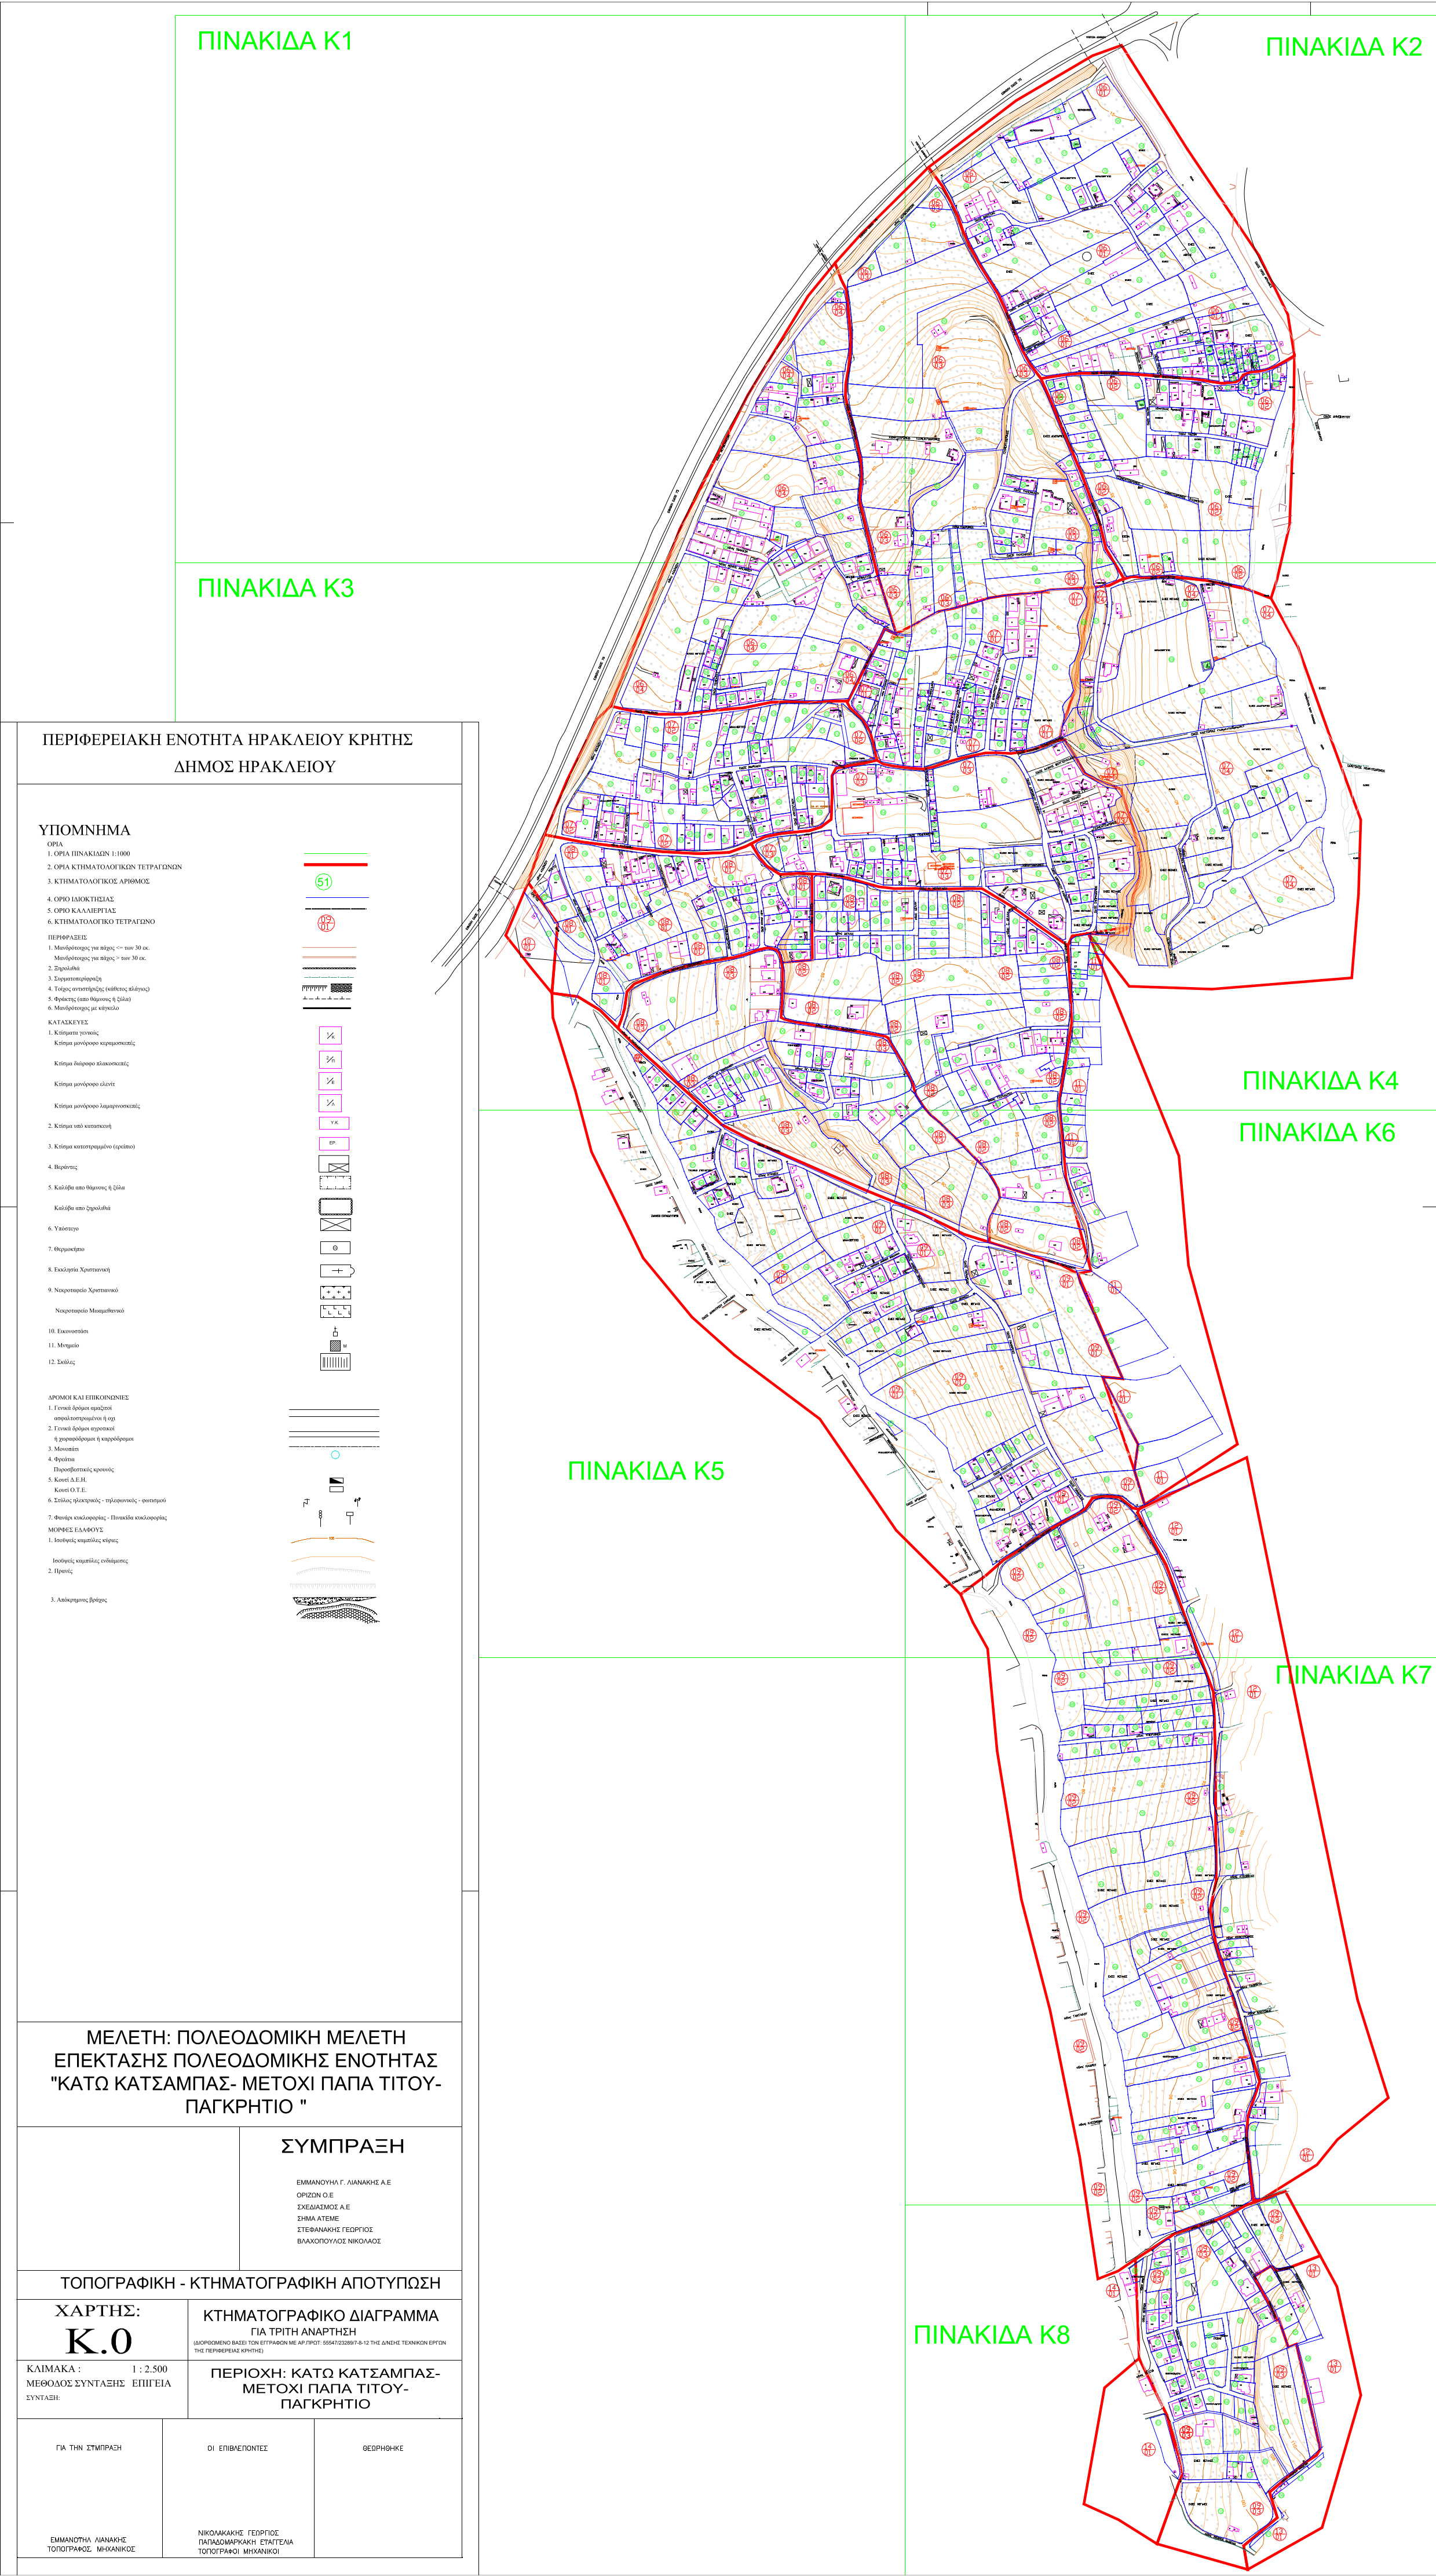
Task: Click the K.0 map number in title block
Action: [x=99, y=2342]
